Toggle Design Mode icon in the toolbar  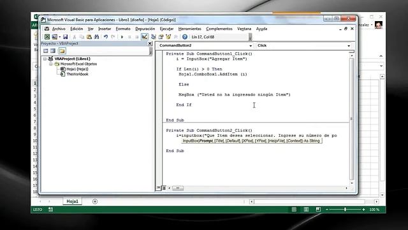[x=145, y=37]
